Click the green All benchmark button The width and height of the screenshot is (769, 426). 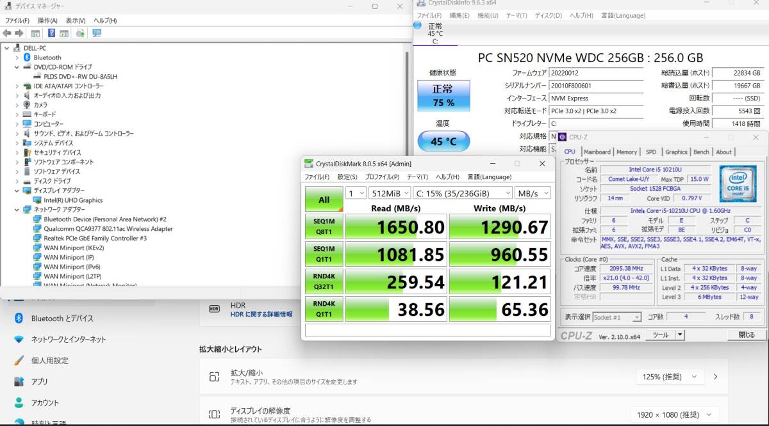point(324,200)
